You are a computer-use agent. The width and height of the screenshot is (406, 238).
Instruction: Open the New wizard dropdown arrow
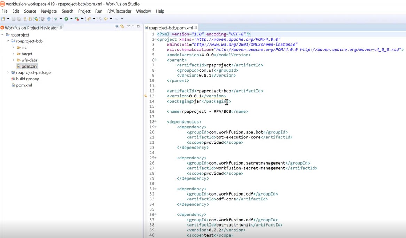pos(8,19)
